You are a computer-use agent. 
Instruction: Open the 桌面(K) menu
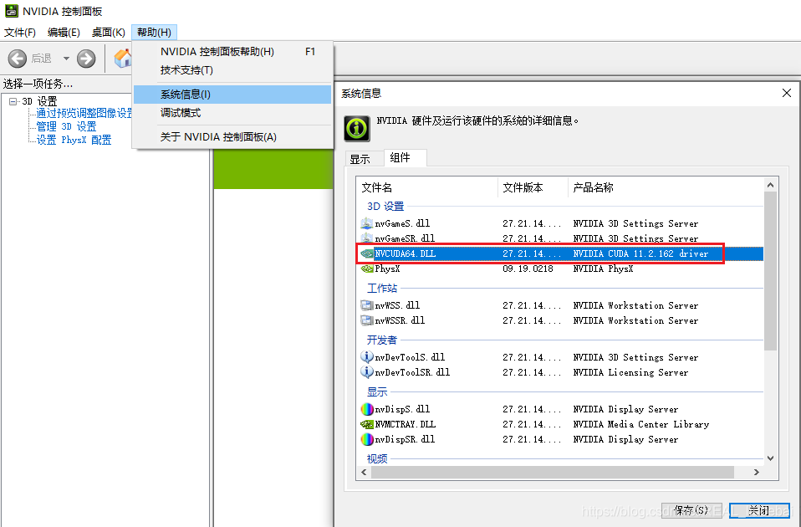click(109, 32)
